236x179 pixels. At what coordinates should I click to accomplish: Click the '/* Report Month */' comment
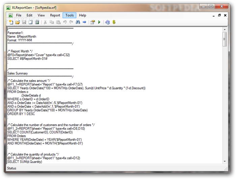pos(20,51)
